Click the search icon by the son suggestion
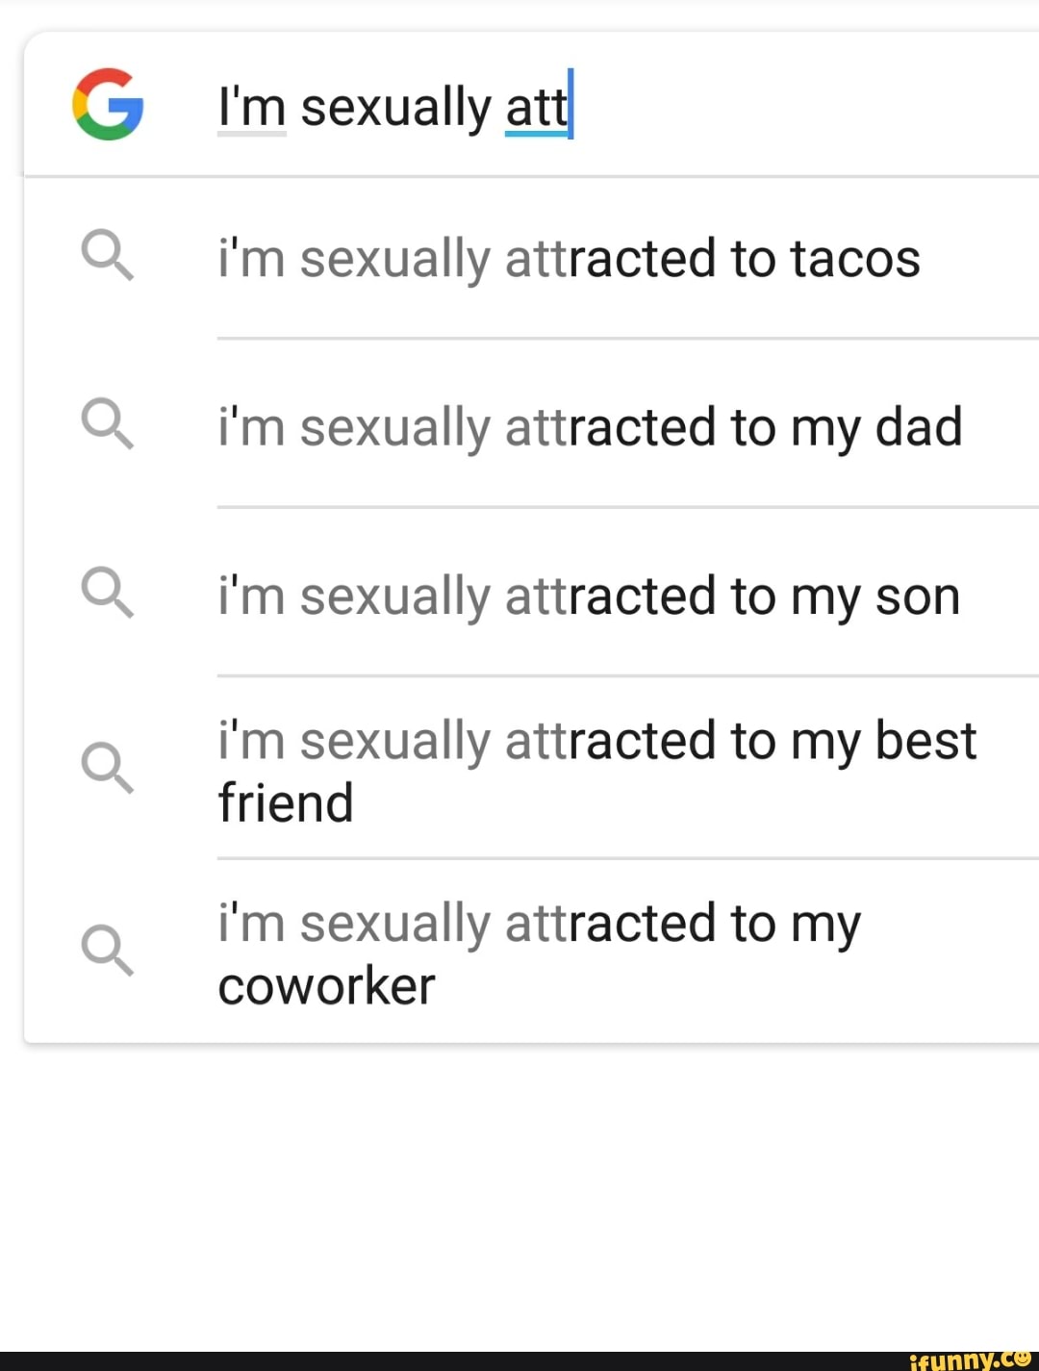The image size is (1039, 1371). [x=106, y=595]
